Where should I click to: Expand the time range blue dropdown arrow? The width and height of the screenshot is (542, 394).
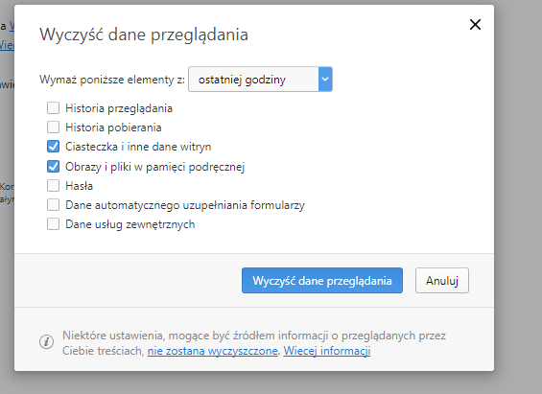[x=325, y=79]
